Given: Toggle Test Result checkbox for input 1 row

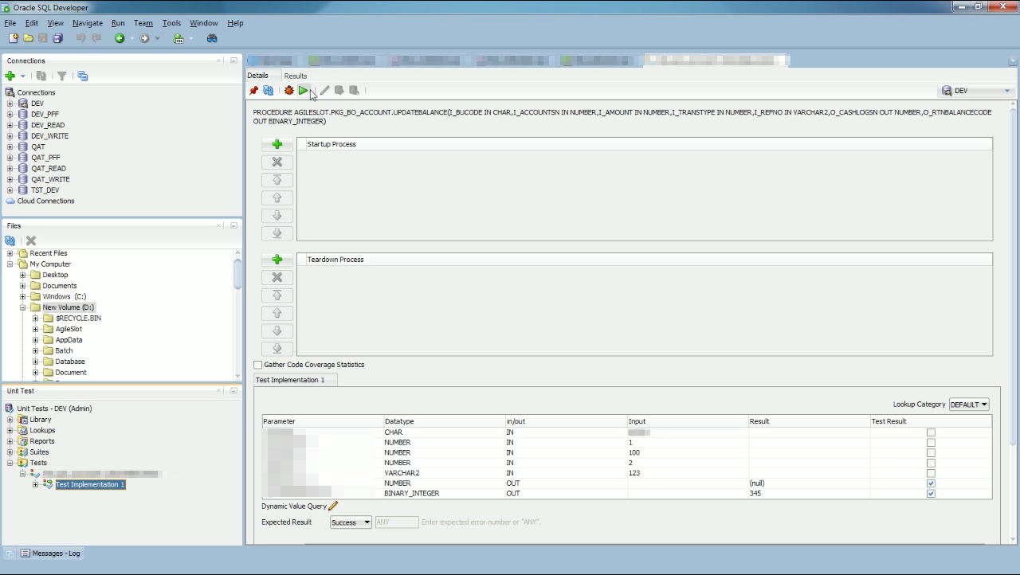Looking at the screenshot, I should tap(931, 443).
